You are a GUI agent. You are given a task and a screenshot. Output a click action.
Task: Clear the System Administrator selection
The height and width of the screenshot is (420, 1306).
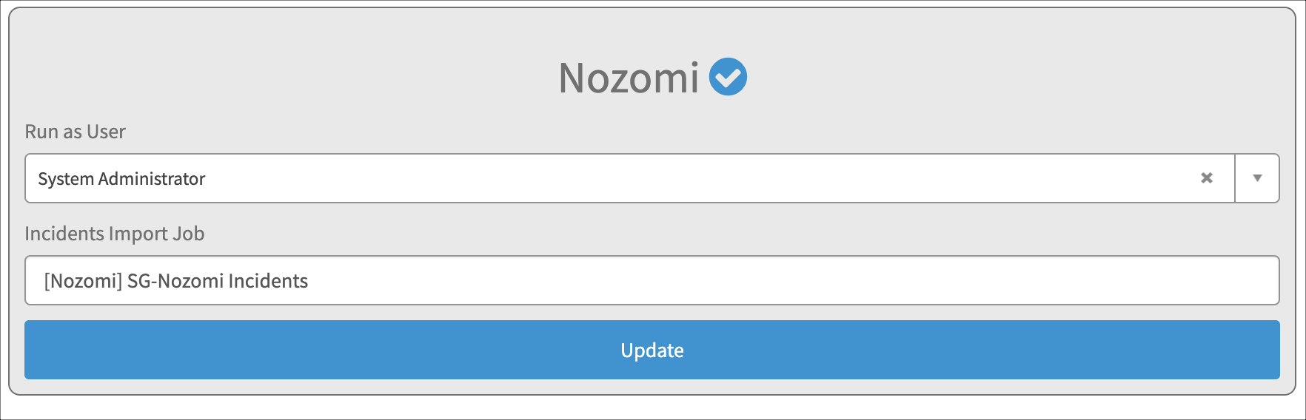(1207, 178)
